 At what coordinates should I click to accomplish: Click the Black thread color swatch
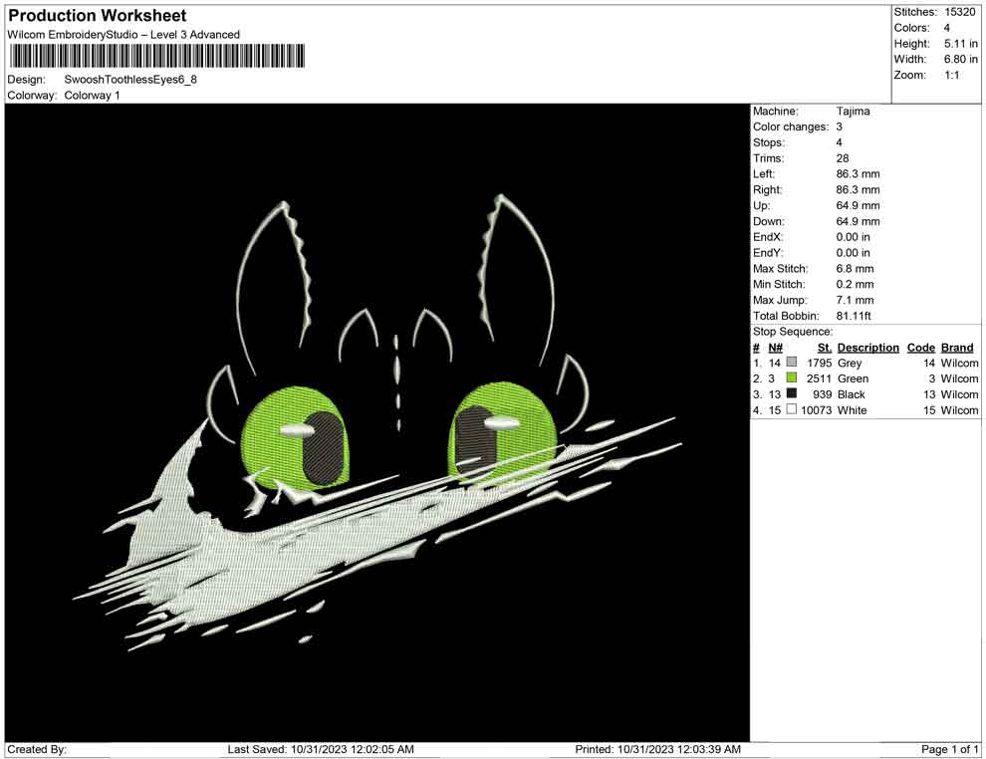pos(792,393)
